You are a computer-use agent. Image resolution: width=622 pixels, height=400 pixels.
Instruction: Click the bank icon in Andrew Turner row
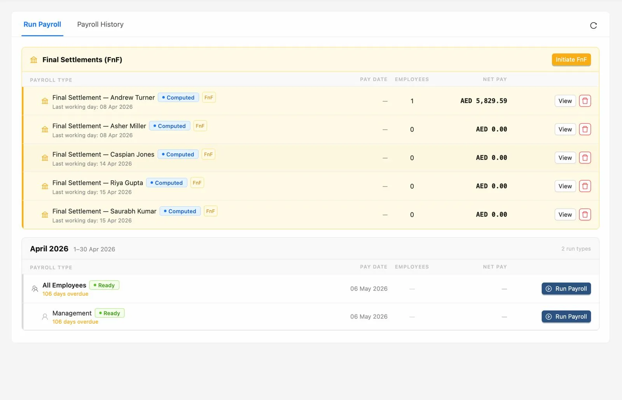click(x=45, y=101)
